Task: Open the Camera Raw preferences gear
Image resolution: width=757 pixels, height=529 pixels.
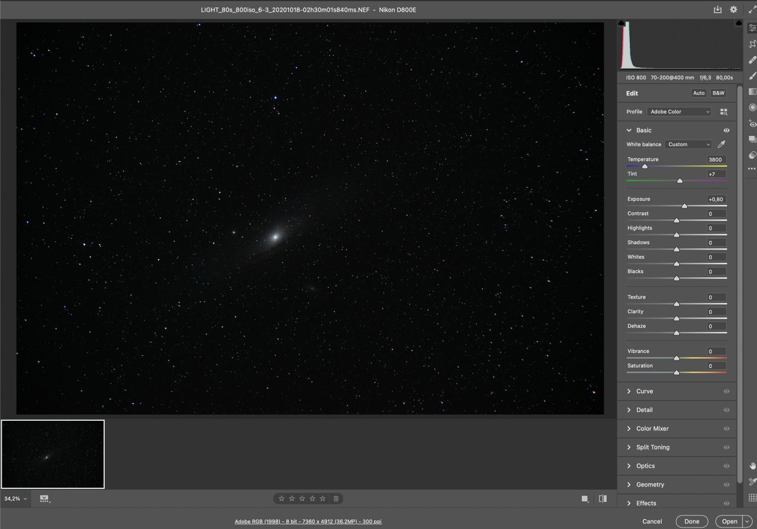Action: coord(733,9)
